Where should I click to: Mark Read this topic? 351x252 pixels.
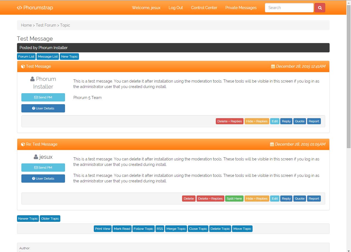pos(122,229)
